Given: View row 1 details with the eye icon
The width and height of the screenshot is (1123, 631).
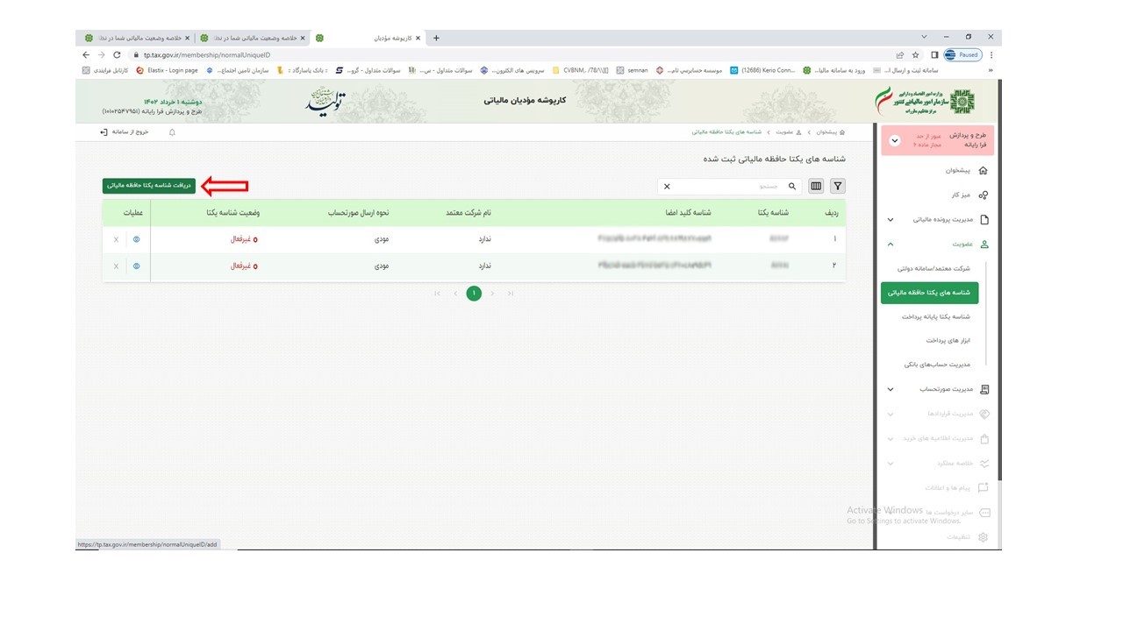Looking at the screenshot, I should pos(136,239).
